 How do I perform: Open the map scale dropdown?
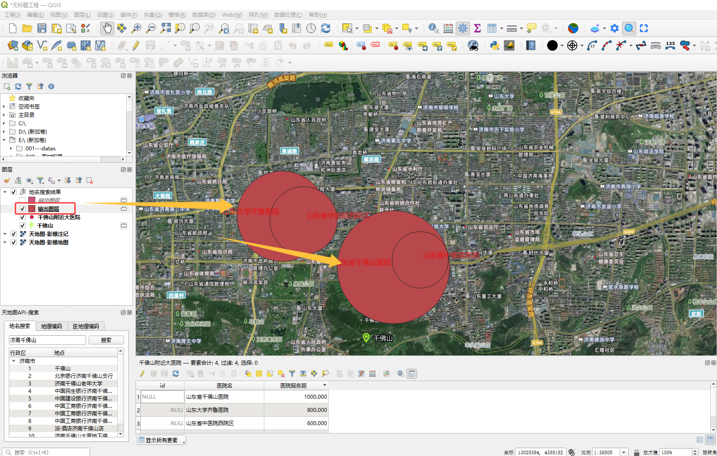(624, 452)
